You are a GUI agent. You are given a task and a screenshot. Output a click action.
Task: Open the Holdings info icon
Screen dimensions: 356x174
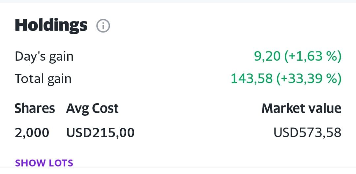click(103, 26)
